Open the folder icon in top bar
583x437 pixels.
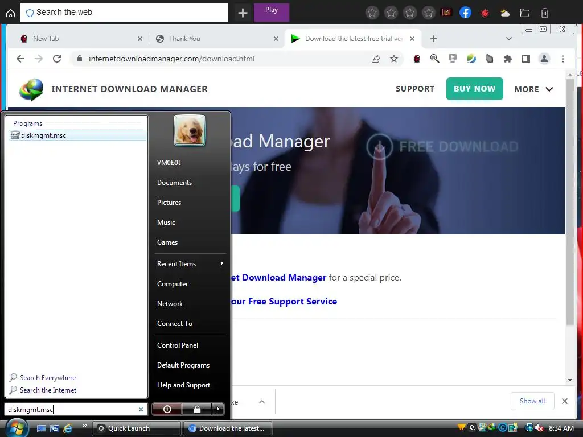click(x=524, y=13)
